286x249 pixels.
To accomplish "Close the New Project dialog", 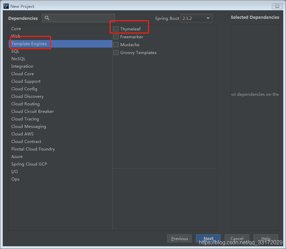I will click(277, 6).
